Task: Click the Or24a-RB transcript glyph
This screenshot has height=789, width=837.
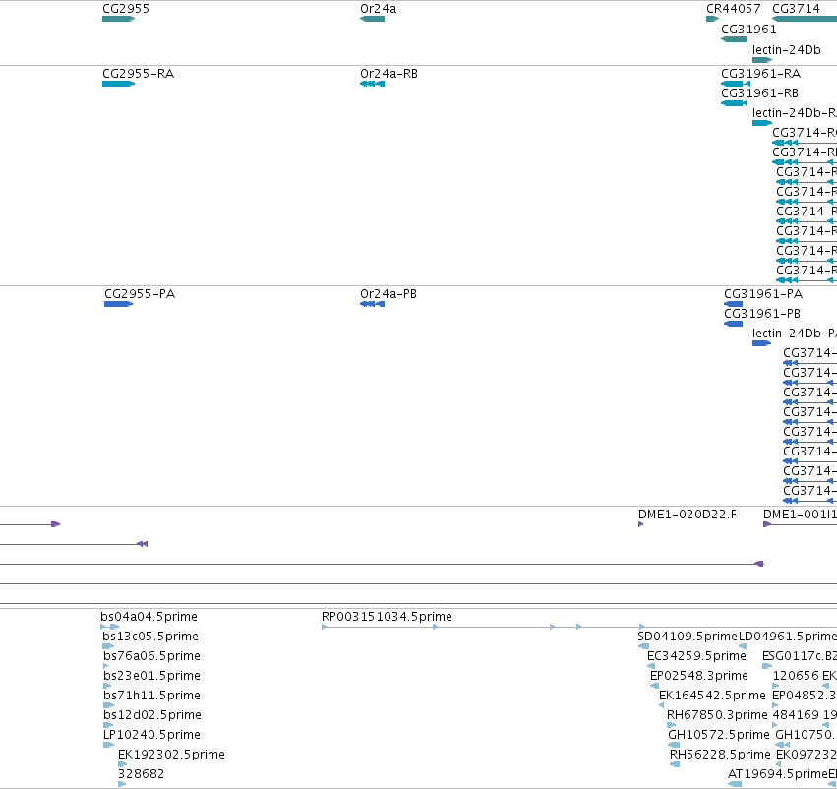Action: (x=372, y=84)
